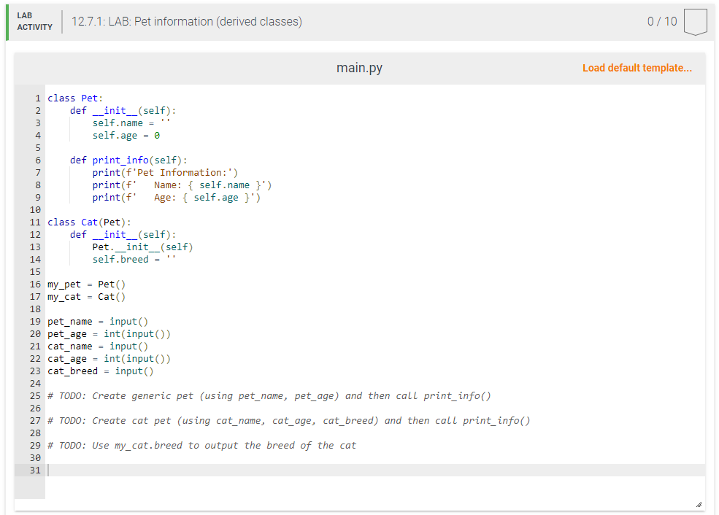
Task: Click the main.py file title
Action: (x=359, y=67)
